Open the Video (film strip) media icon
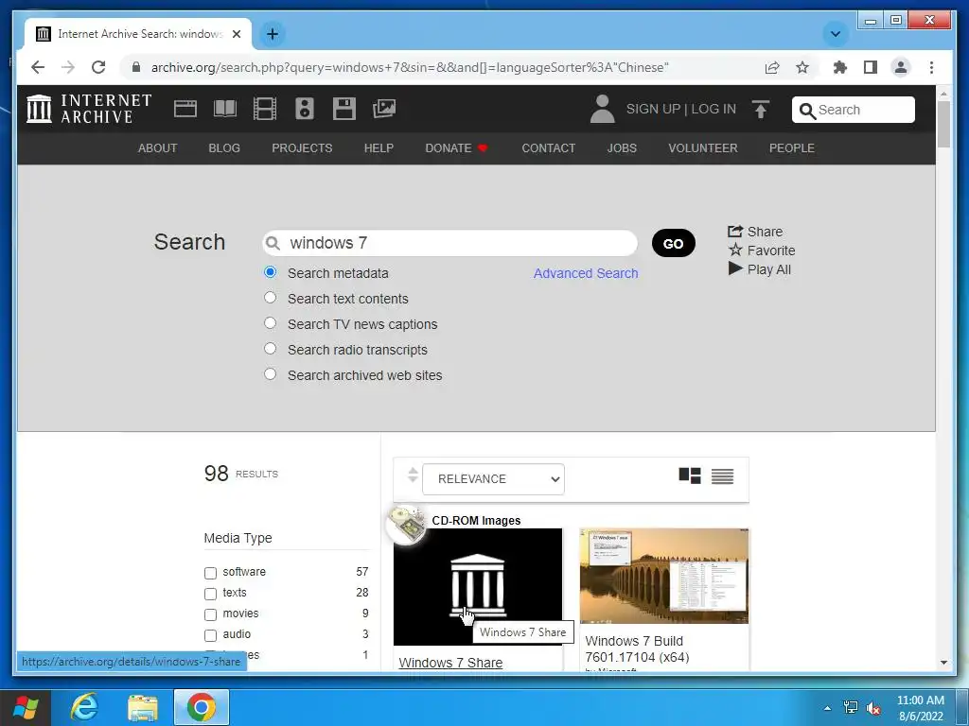 pos(265,109)
